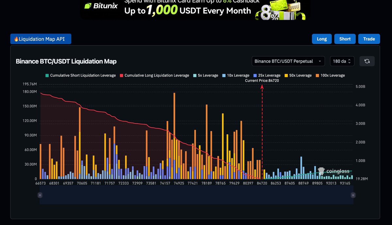This screenshot has height=225, width=392.
Task: Open the Liquidation Map API button
Action: pyautogui.click(x=41, y=39)
